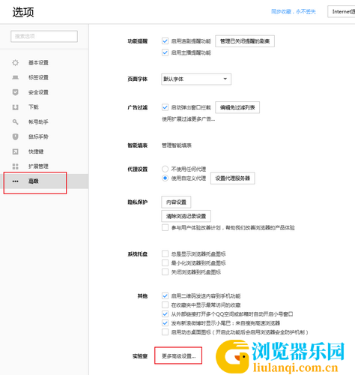Viewport: 355px width, 375px height.
Task: Select the 不使用任何代理 radio button
Action: pos(165,169)
